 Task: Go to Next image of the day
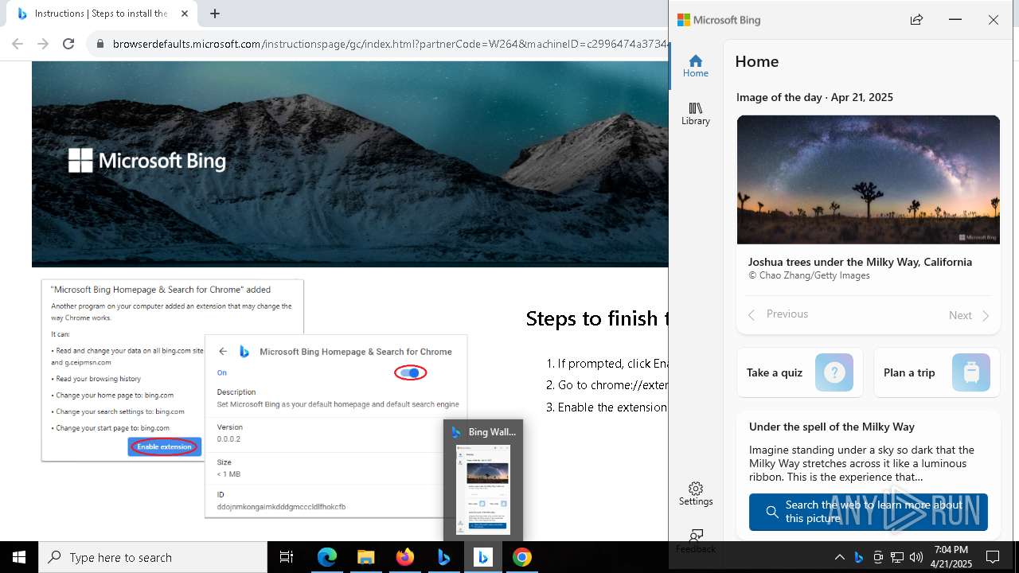coord(969,315)
